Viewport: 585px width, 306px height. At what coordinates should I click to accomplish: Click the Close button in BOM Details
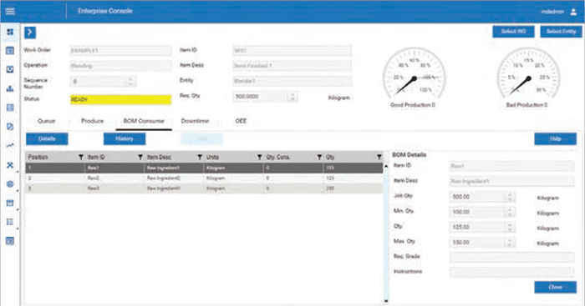tap(555, 287)
